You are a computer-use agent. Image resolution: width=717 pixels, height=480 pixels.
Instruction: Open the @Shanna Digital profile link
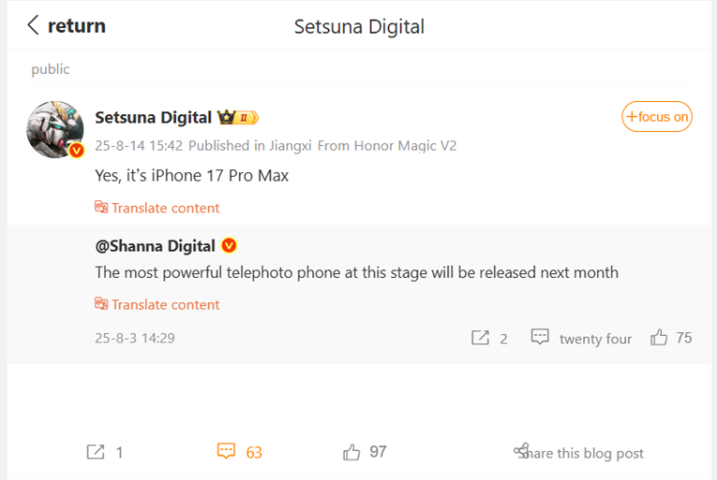[156, 246]
